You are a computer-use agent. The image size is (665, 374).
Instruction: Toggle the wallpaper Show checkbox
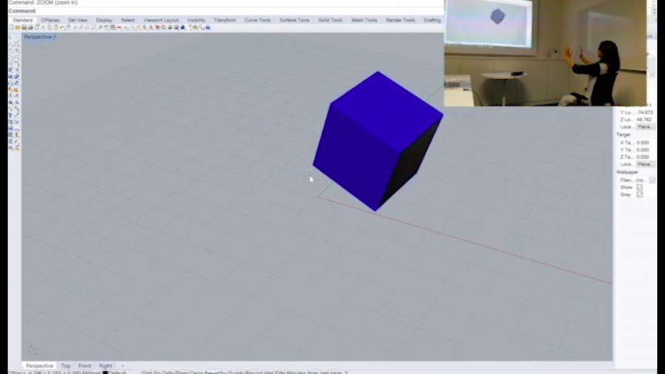[x=639, y=187]
